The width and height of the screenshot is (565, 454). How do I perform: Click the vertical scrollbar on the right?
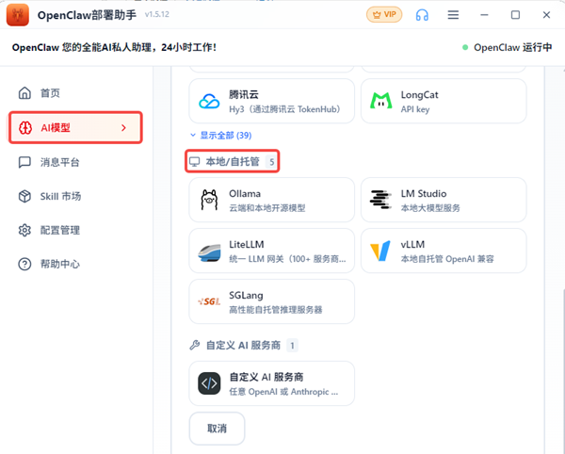(563, 371)
